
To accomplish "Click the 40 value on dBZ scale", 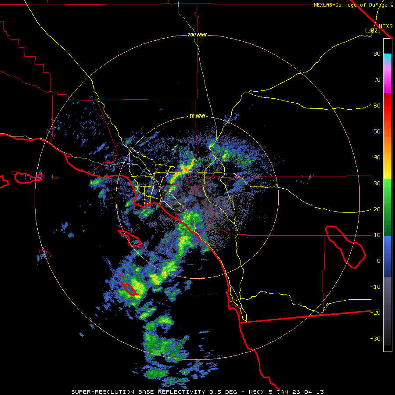I will click(x=377, y=158).
